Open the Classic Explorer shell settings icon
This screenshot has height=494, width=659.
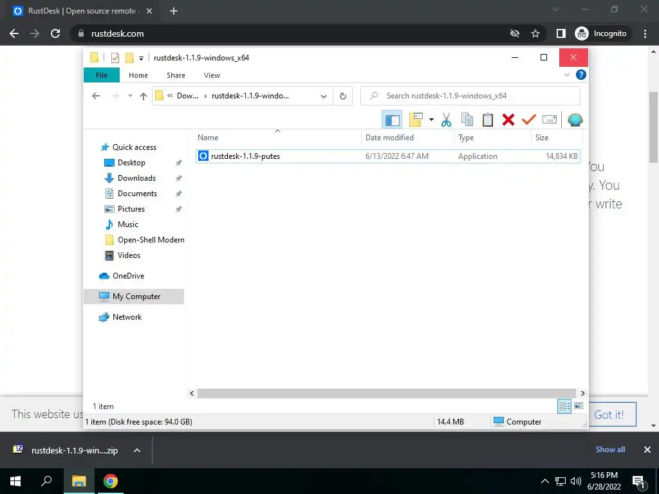coord(575,120)
